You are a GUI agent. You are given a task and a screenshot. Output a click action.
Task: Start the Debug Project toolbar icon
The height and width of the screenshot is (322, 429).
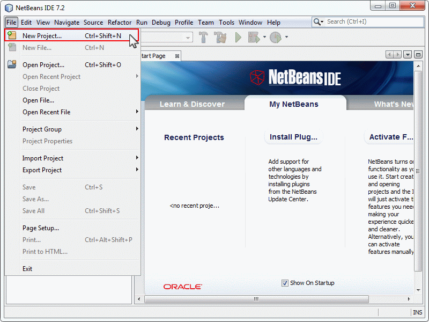point(253,38)
